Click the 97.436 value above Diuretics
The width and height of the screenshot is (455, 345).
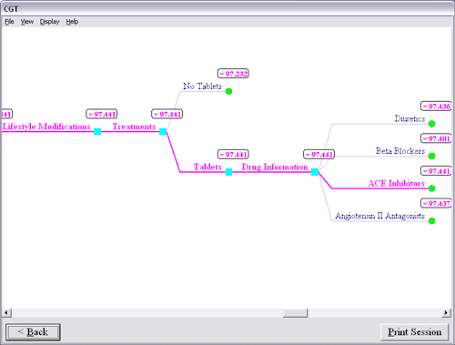pos(436,107)
